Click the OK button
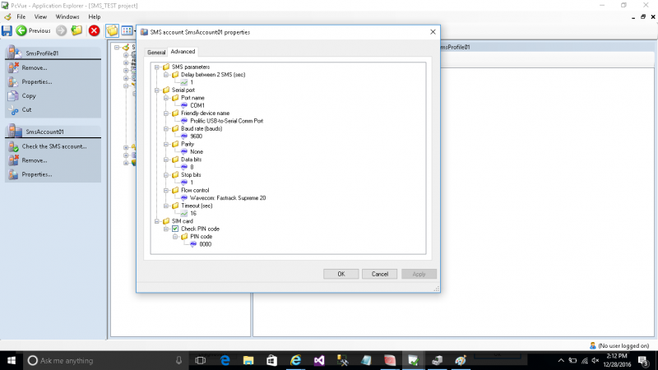 341,274
